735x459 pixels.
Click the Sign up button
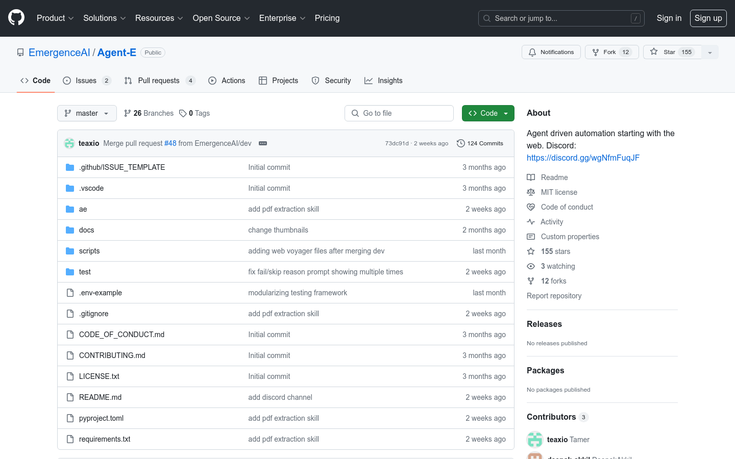coord(708,18)
